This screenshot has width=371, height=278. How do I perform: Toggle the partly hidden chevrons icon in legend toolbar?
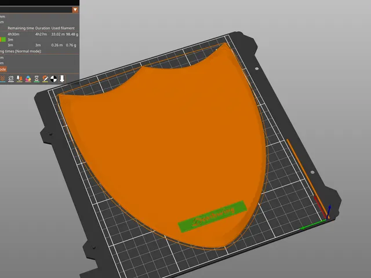pyautogui.click(x=2, y=79)
